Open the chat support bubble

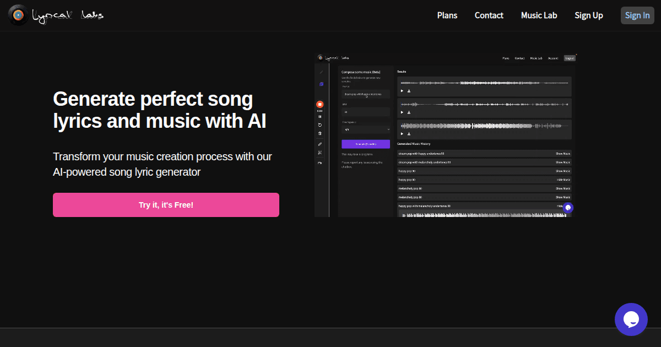(631, 319)
